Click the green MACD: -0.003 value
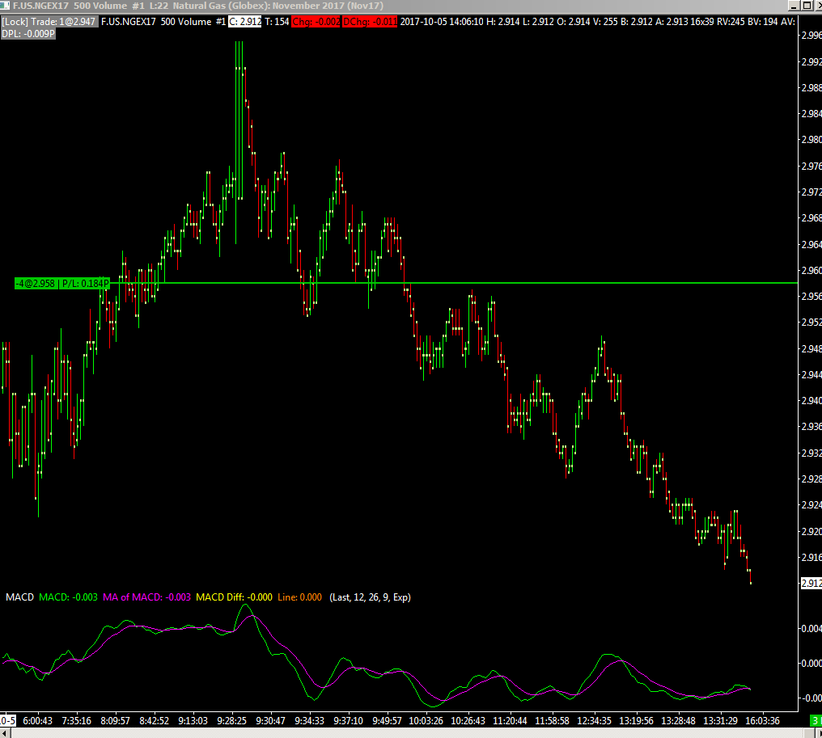This screenshot has width=822, height=738. click(x=68, y=597)
